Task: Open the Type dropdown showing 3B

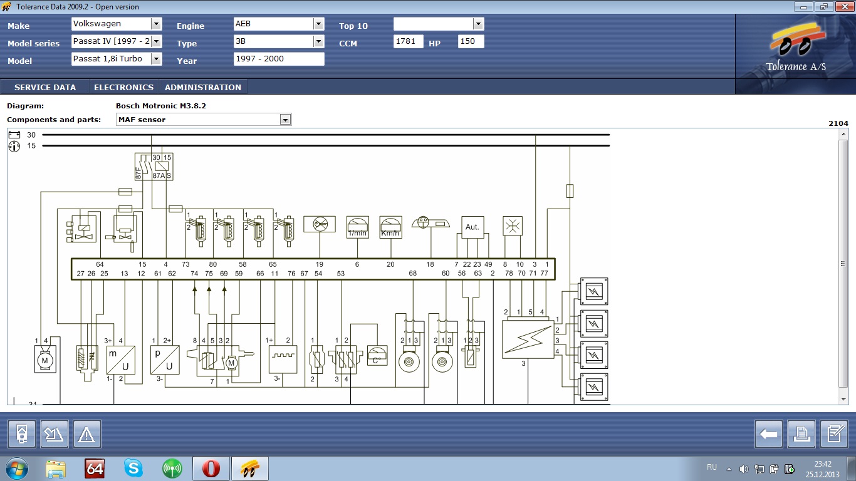Action: (x=318, y=41)
